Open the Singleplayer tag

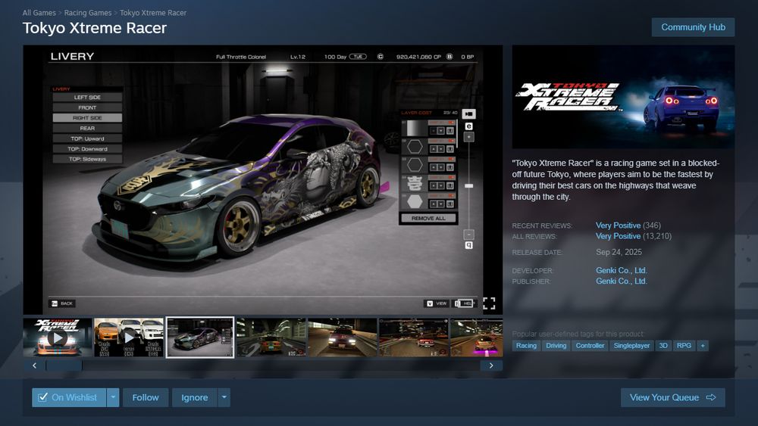pyautogui.click(x=631, y=346)
